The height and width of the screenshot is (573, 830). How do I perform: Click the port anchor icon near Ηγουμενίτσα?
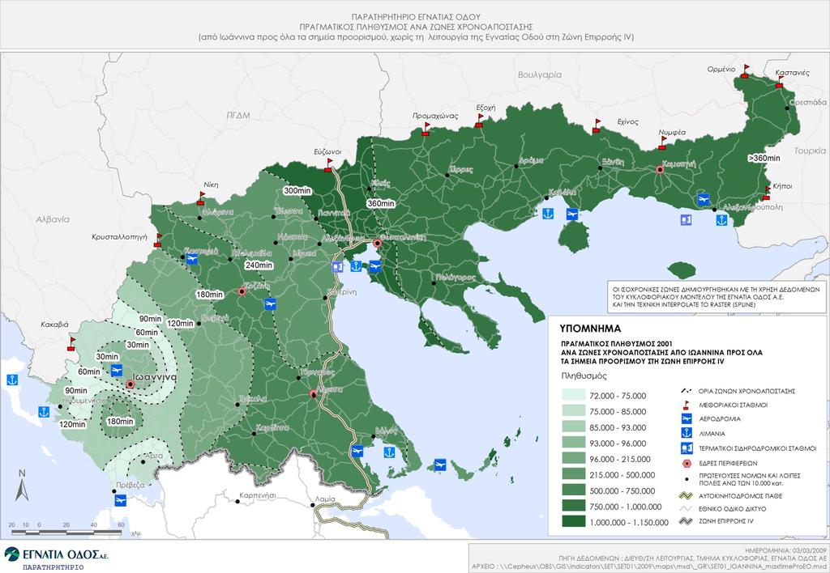click(44, 412)
